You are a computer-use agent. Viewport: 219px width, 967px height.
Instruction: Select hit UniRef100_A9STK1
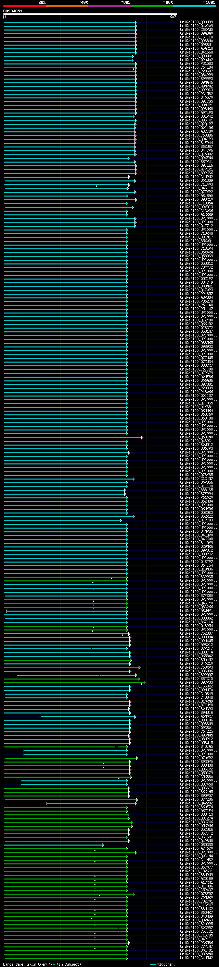(196, 120)
